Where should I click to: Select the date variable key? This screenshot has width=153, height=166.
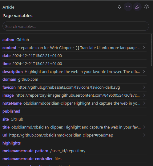pos(6,56)
